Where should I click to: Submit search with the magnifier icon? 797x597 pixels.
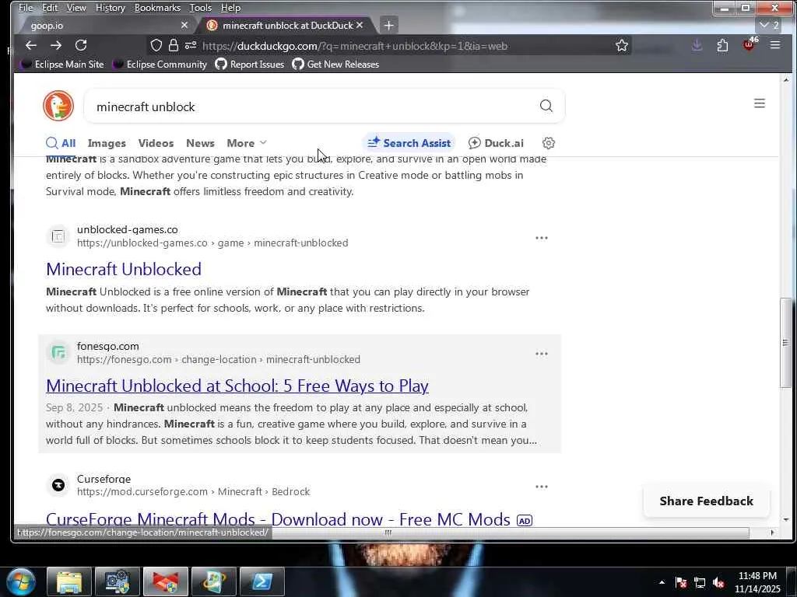[546, 106]
